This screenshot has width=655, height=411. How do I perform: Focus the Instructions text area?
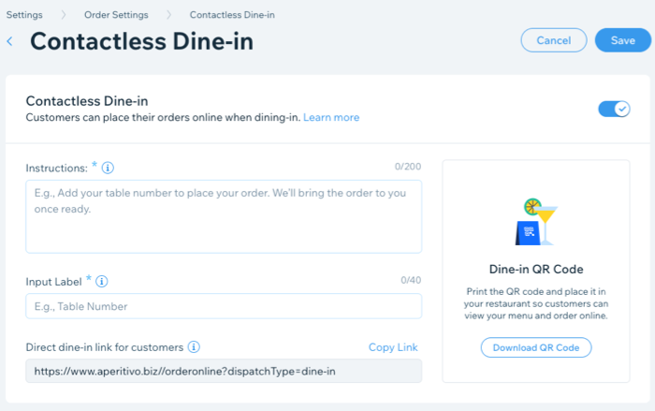(224, 216)
